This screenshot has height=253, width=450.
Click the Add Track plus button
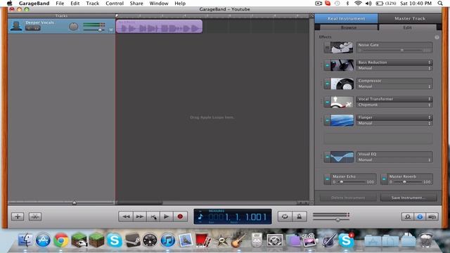18,216
